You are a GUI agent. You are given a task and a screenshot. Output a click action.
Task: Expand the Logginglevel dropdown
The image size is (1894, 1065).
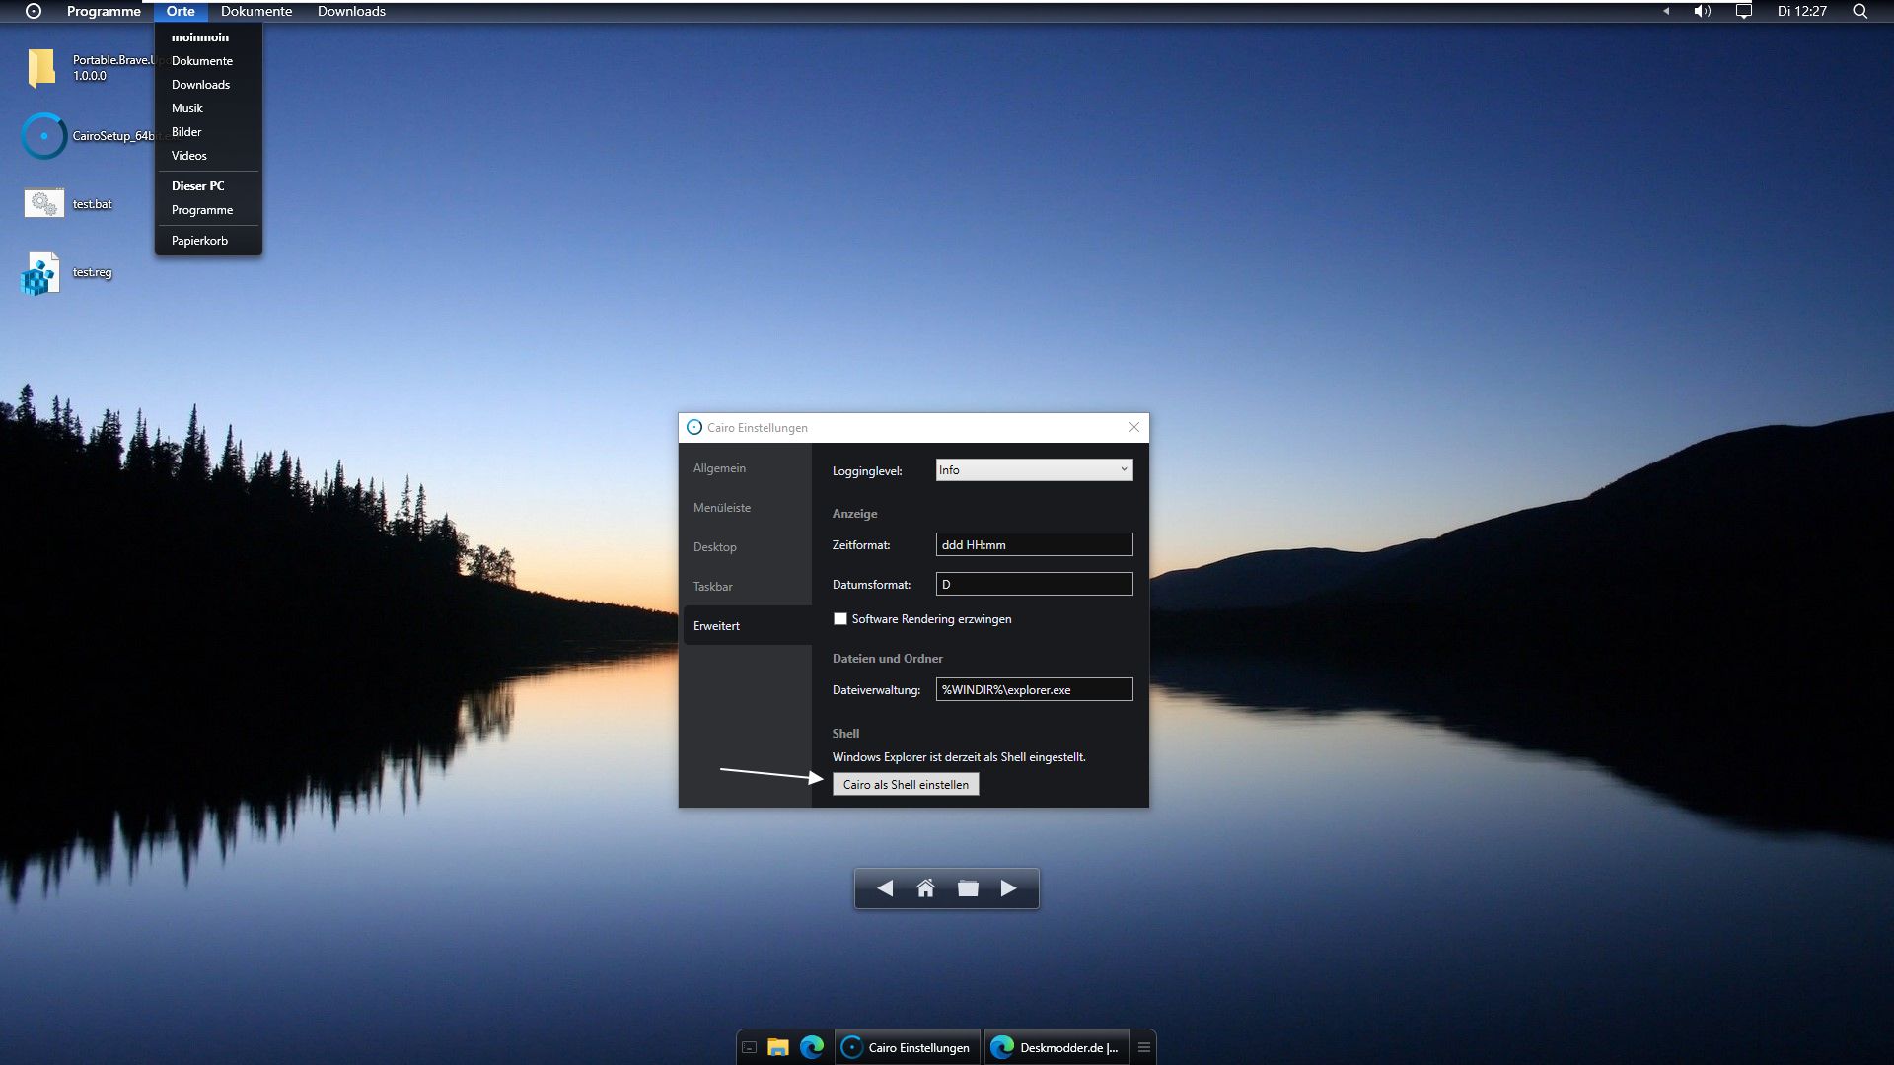coord(1034,470)
